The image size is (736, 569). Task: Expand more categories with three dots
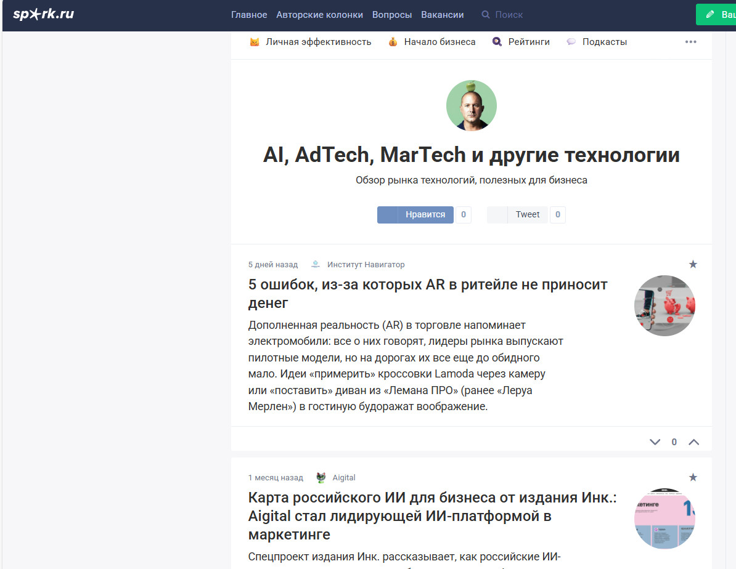pyautogui.click(x=690, y=42)
